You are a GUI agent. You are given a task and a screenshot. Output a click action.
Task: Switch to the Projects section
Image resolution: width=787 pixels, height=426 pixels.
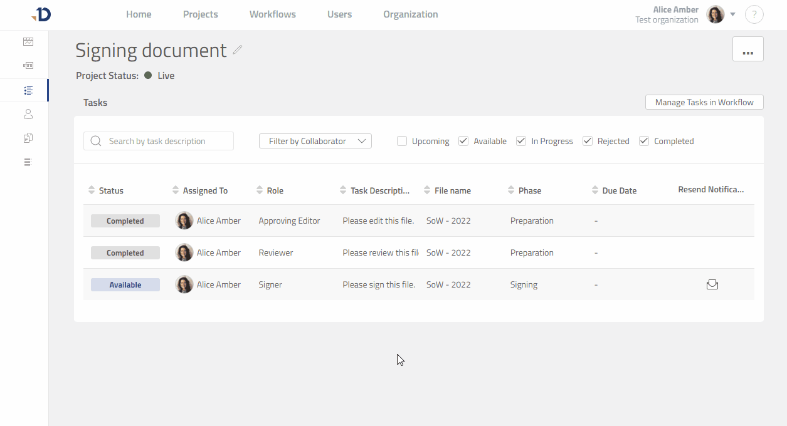click(200, 14)
